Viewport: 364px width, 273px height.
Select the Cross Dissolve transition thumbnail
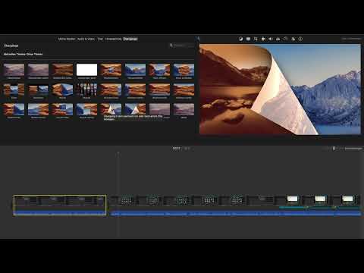coord(14,70)
